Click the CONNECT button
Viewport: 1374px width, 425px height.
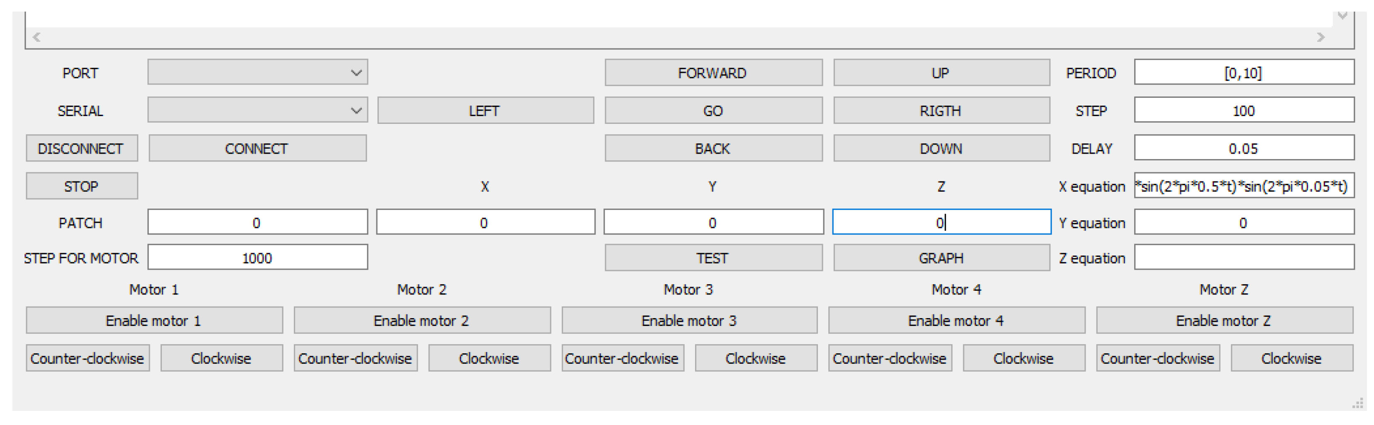257,148
